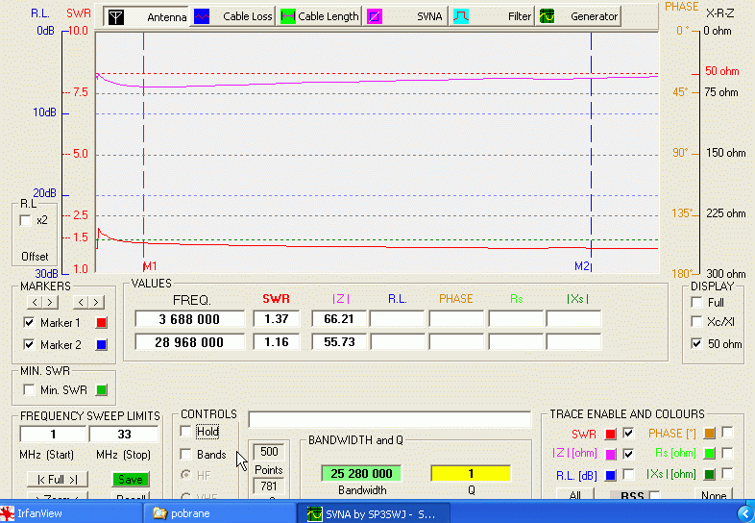Viewport: 755px width, 523px height.
Task: Select the Cable Length mode
Action: [319, 16]
